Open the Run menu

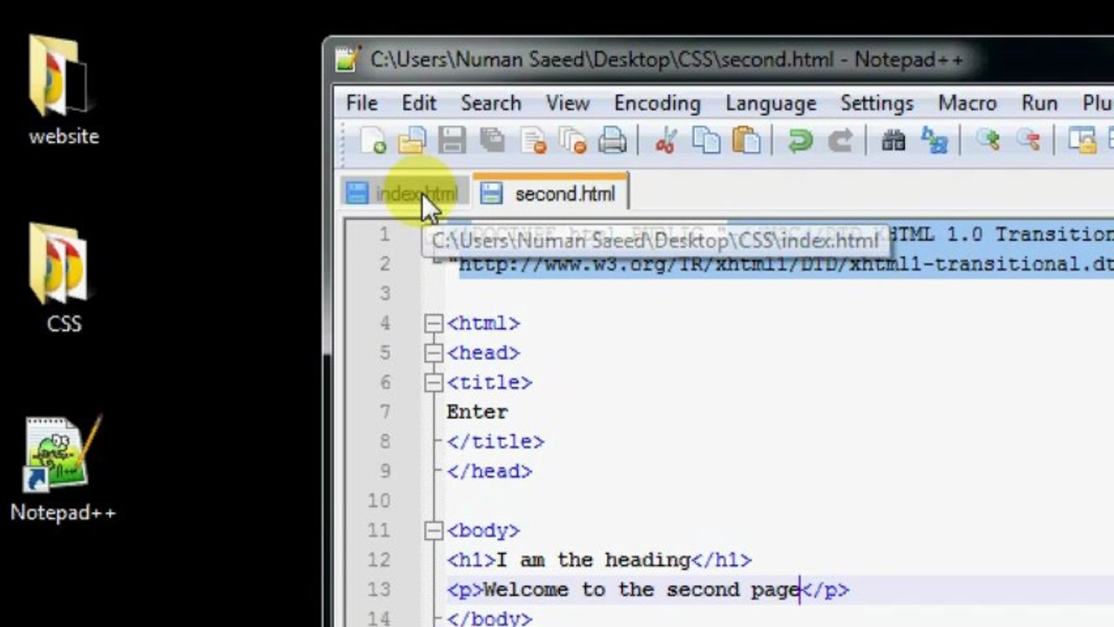click(1040, 103)
